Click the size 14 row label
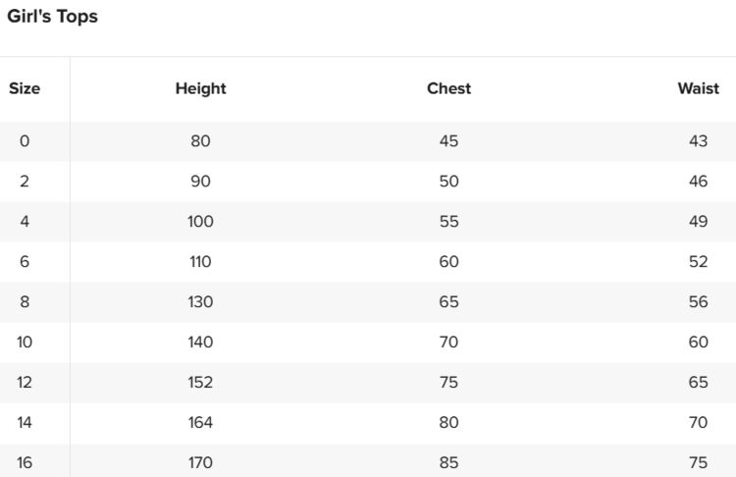This screenshot has width=736, height=477. click(25, 423)
